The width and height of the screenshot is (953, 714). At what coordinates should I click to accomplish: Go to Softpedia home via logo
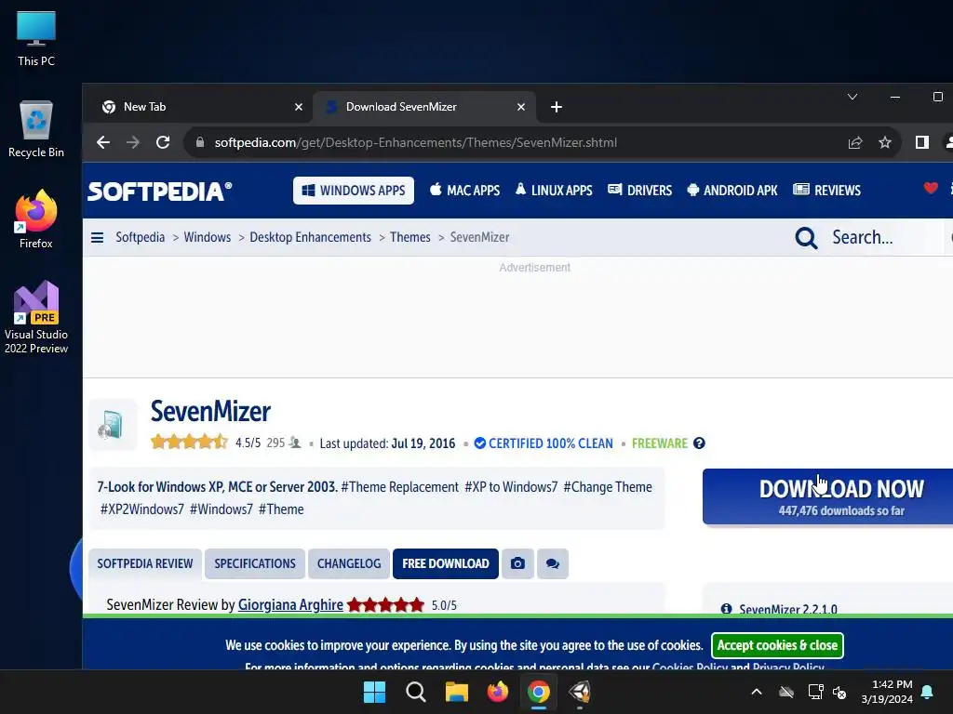point(160,192)
